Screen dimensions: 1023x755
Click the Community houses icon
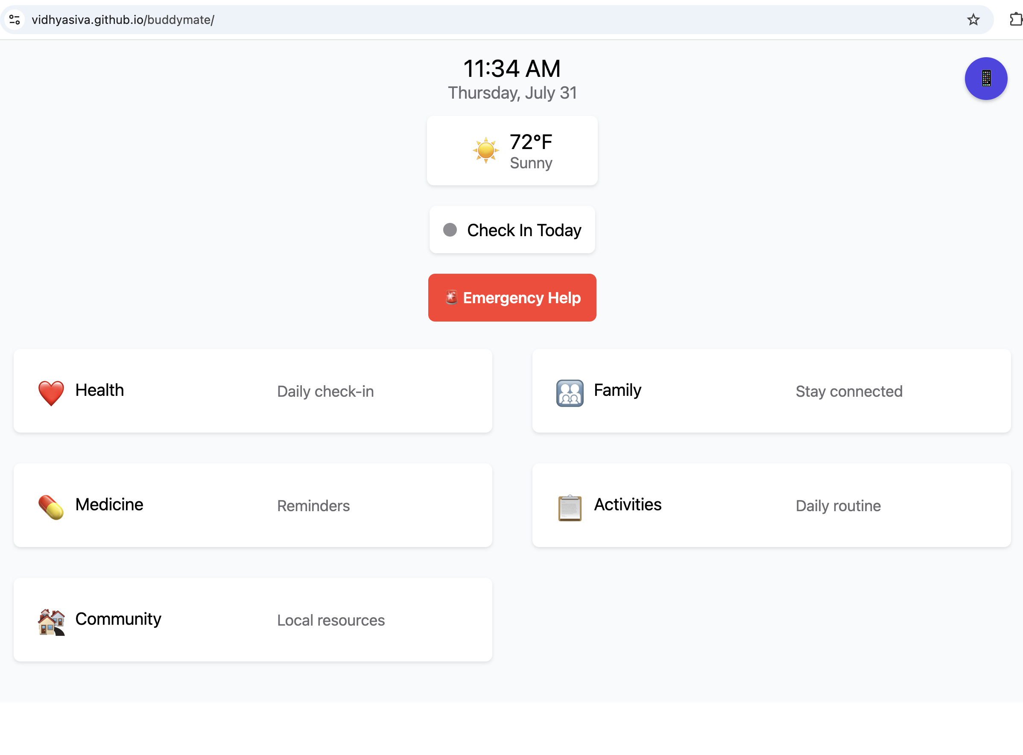pyautogui.click(x=51, y=621)
